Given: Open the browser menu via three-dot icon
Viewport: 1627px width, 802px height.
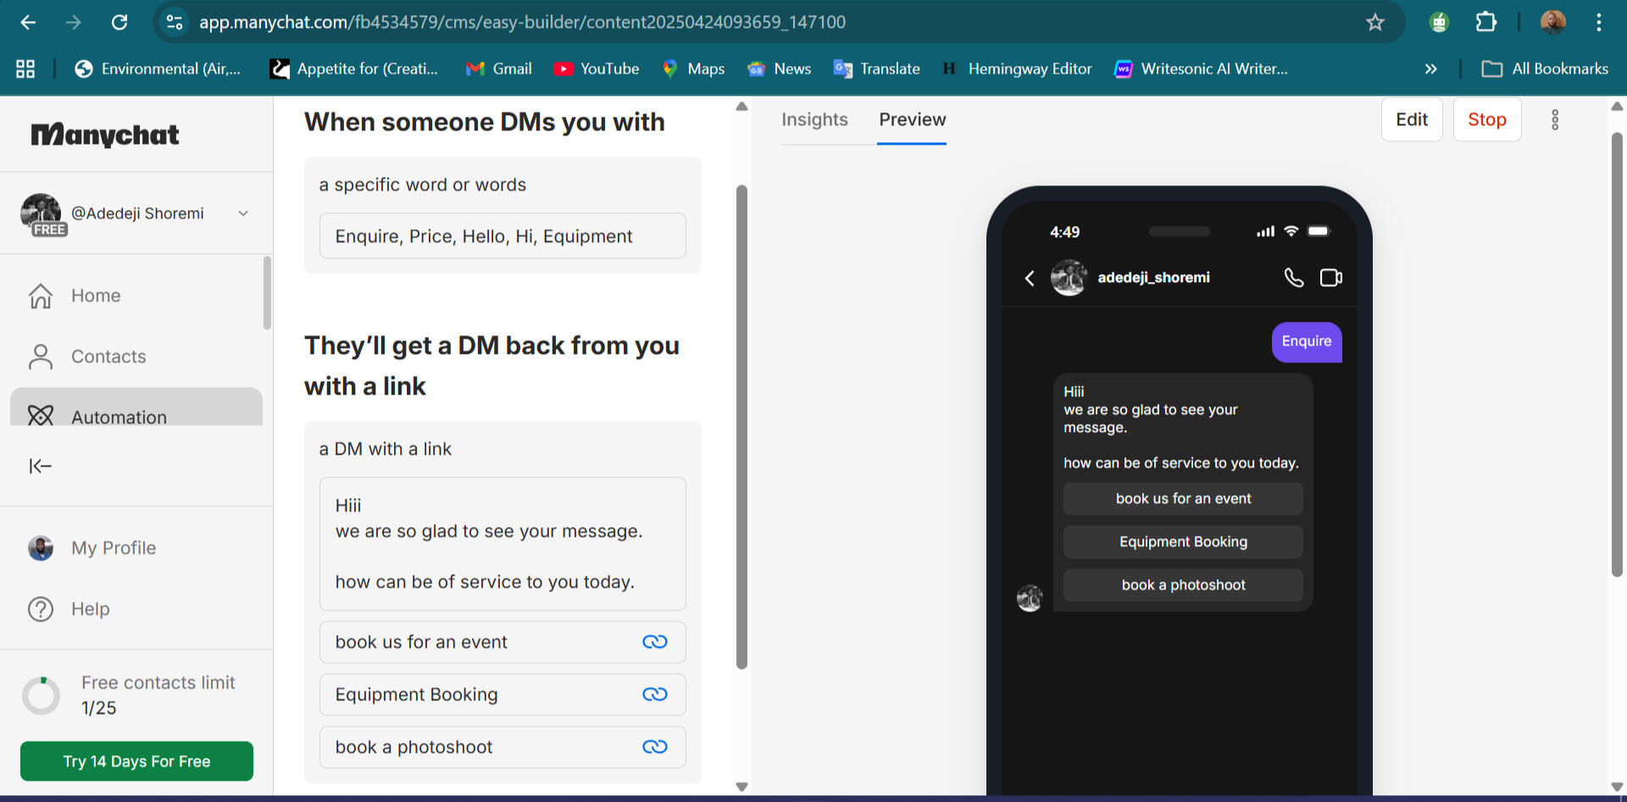Looking at the screenshot, I should coord(1601,22).
